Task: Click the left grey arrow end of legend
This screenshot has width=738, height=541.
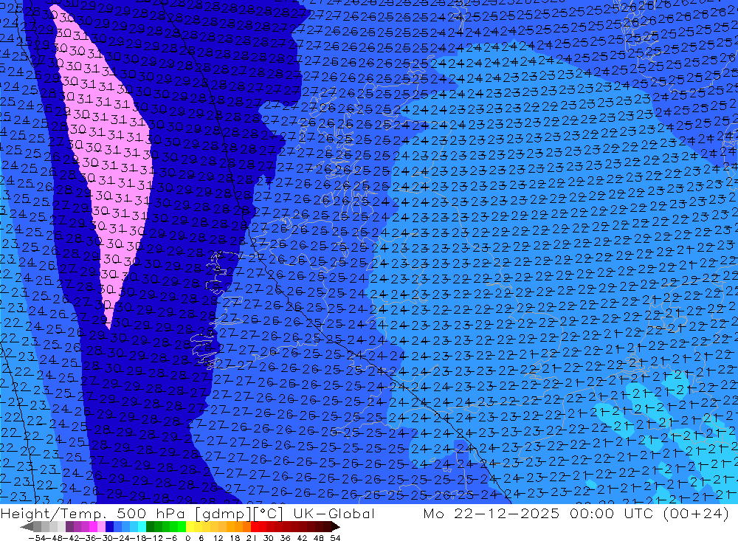Action: [27, 526]
